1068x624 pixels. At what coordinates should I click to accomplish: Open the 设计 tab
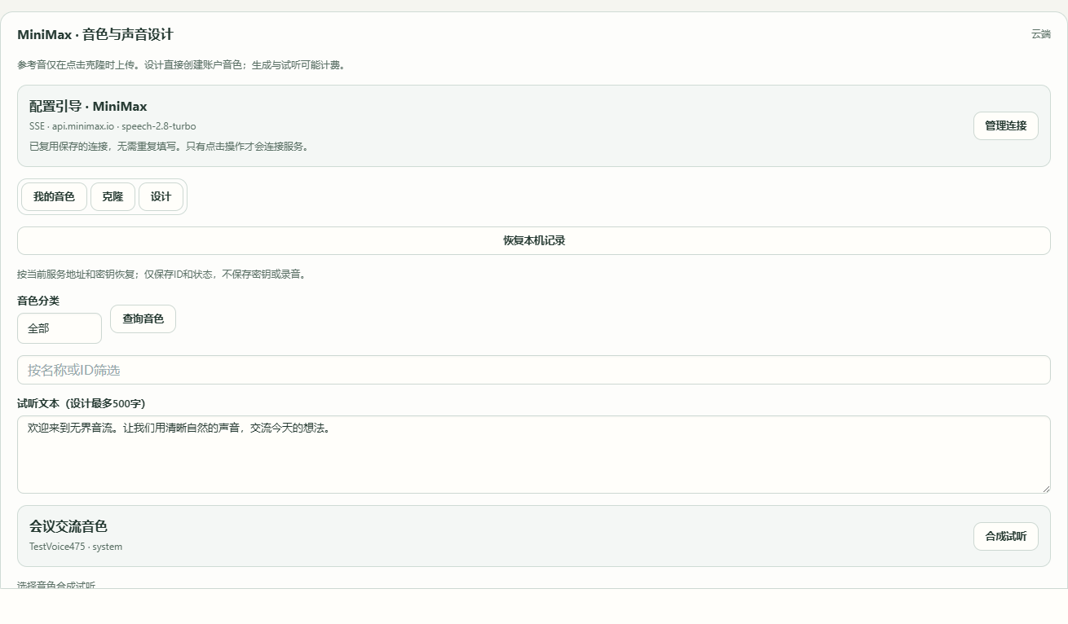coord(161,196)
